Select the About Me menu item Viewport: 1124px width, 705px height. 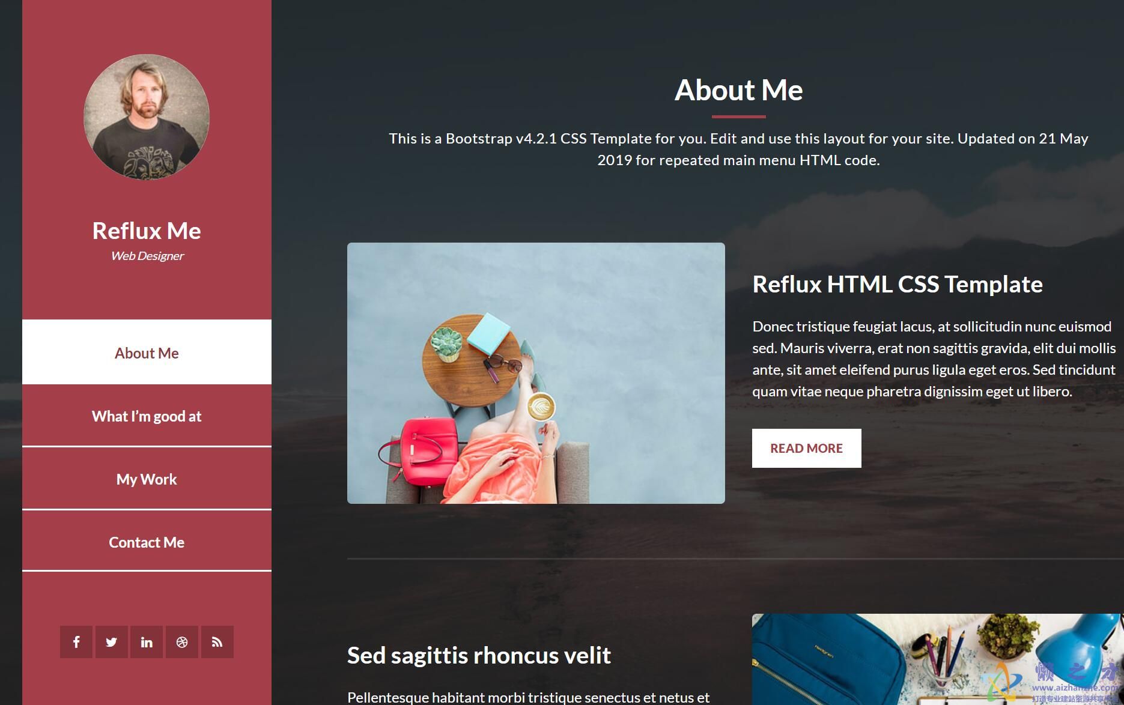click(147, 352)
